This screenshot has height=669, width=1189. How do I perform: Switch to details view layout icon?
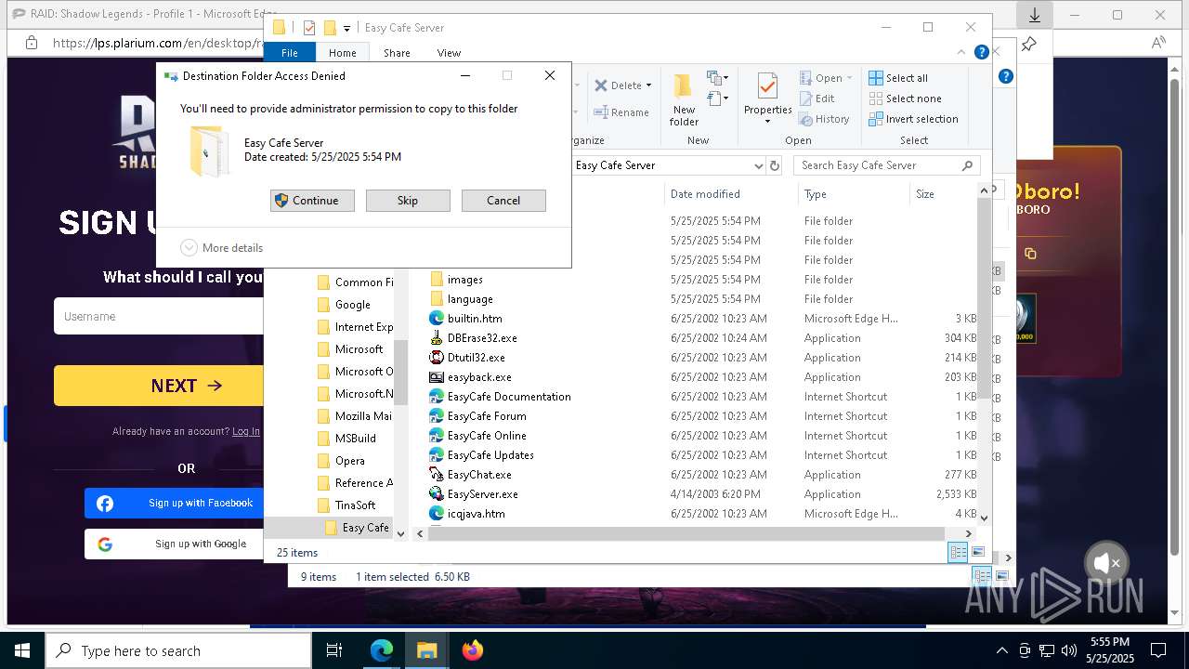click(958, 552)
